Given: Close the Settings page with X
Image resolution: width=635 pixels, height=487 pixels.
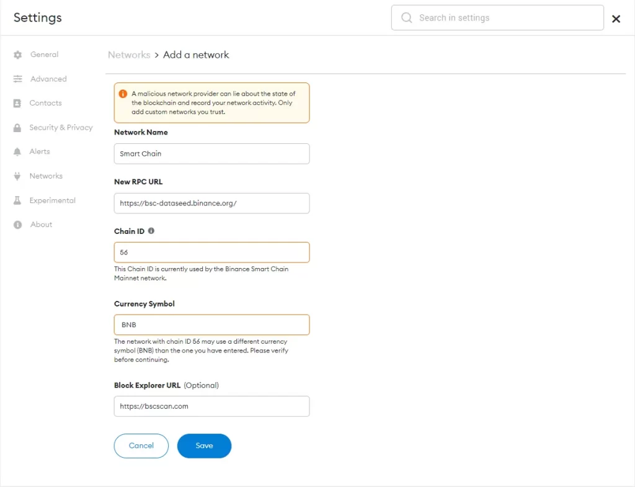Looking at the screenshot, I should tap(616, 19).
